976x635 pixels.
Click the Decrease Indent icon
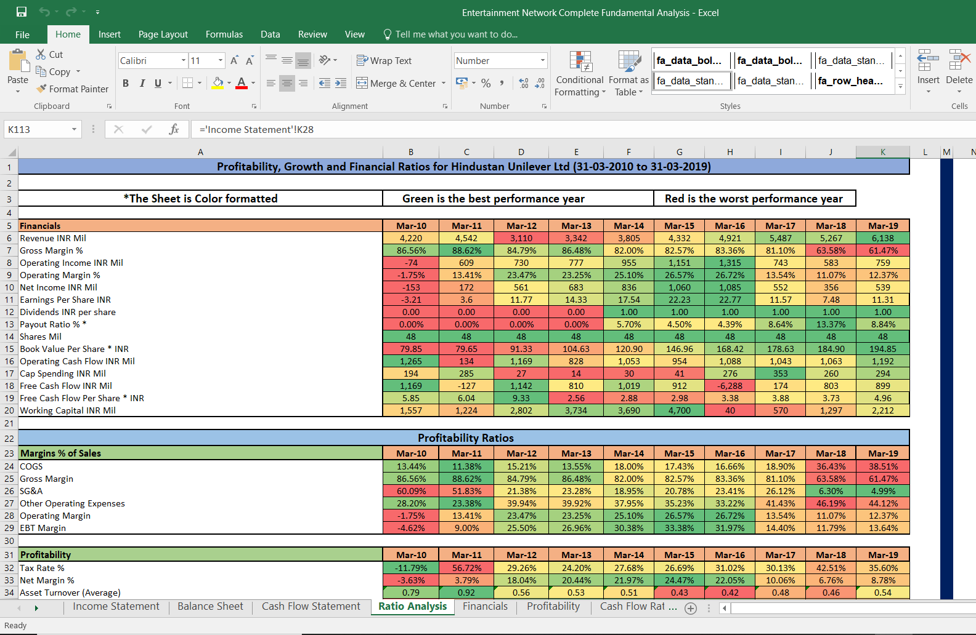click(x=325, y=83)
